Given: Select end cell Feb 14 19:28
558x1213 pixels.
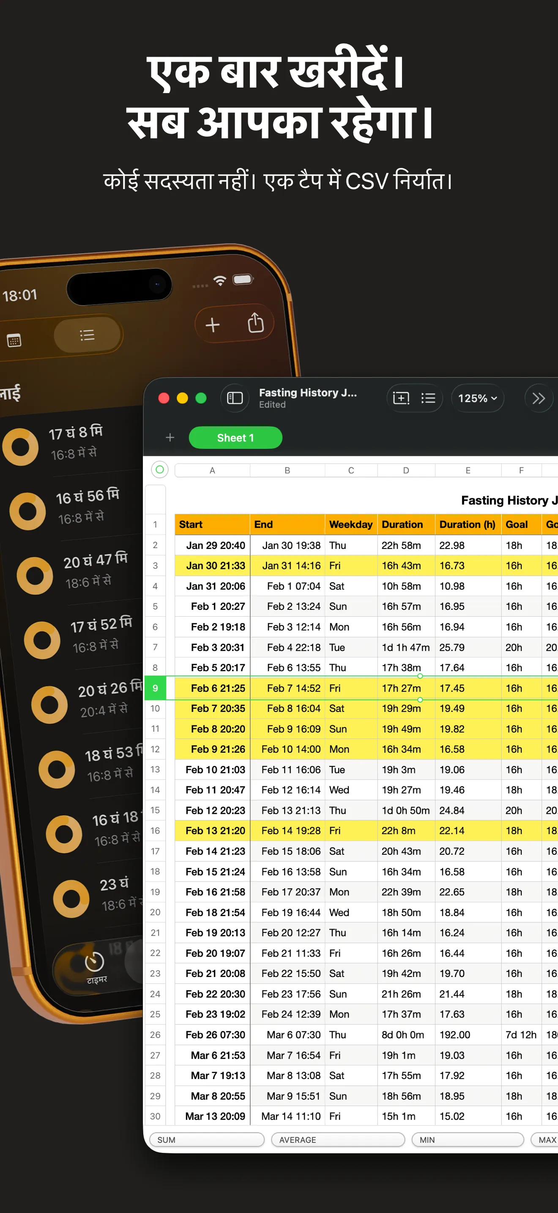Looking at the screenshot, I should (287, 831).
